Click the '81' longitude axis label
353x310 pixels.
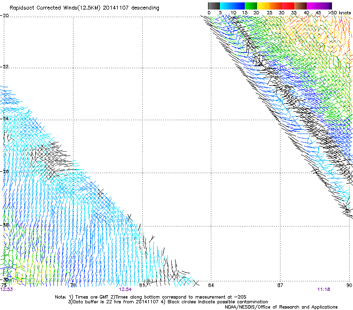point(142,285)
